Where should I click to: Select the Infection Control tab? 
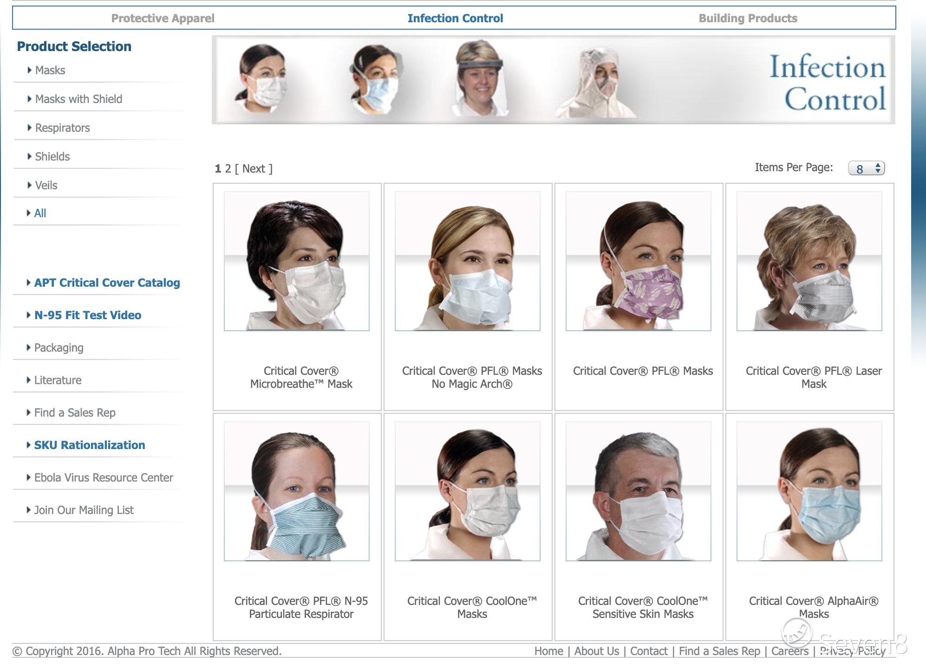pyautogui.click(x=455, y=19)
